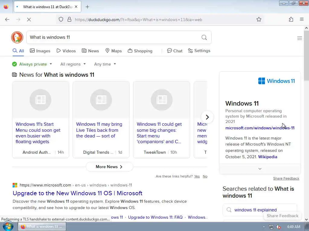Click thumbnail of Android Authority news card

click(x=40, y=100)
